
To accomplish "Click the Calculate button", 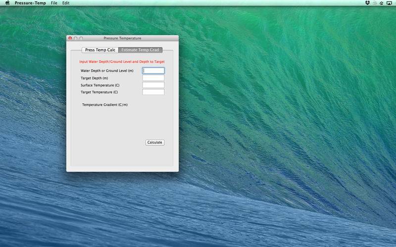I will (x=155, y=142).
